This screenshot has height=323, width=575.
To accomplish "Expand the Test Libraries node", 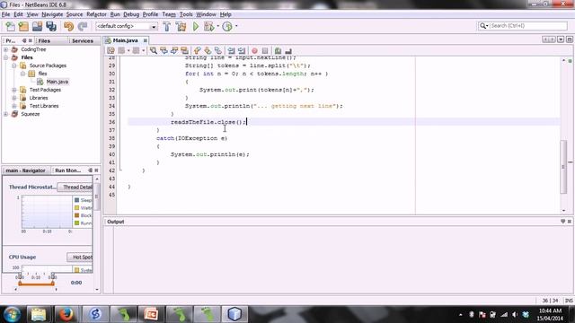I will (x=14, y=106).
